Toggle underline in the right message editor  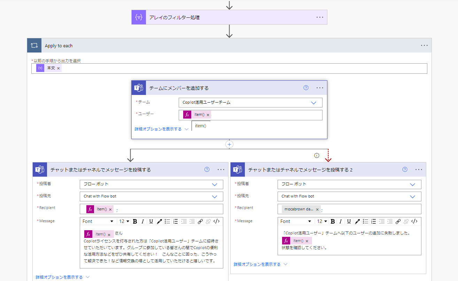click(x=349, y=221)
